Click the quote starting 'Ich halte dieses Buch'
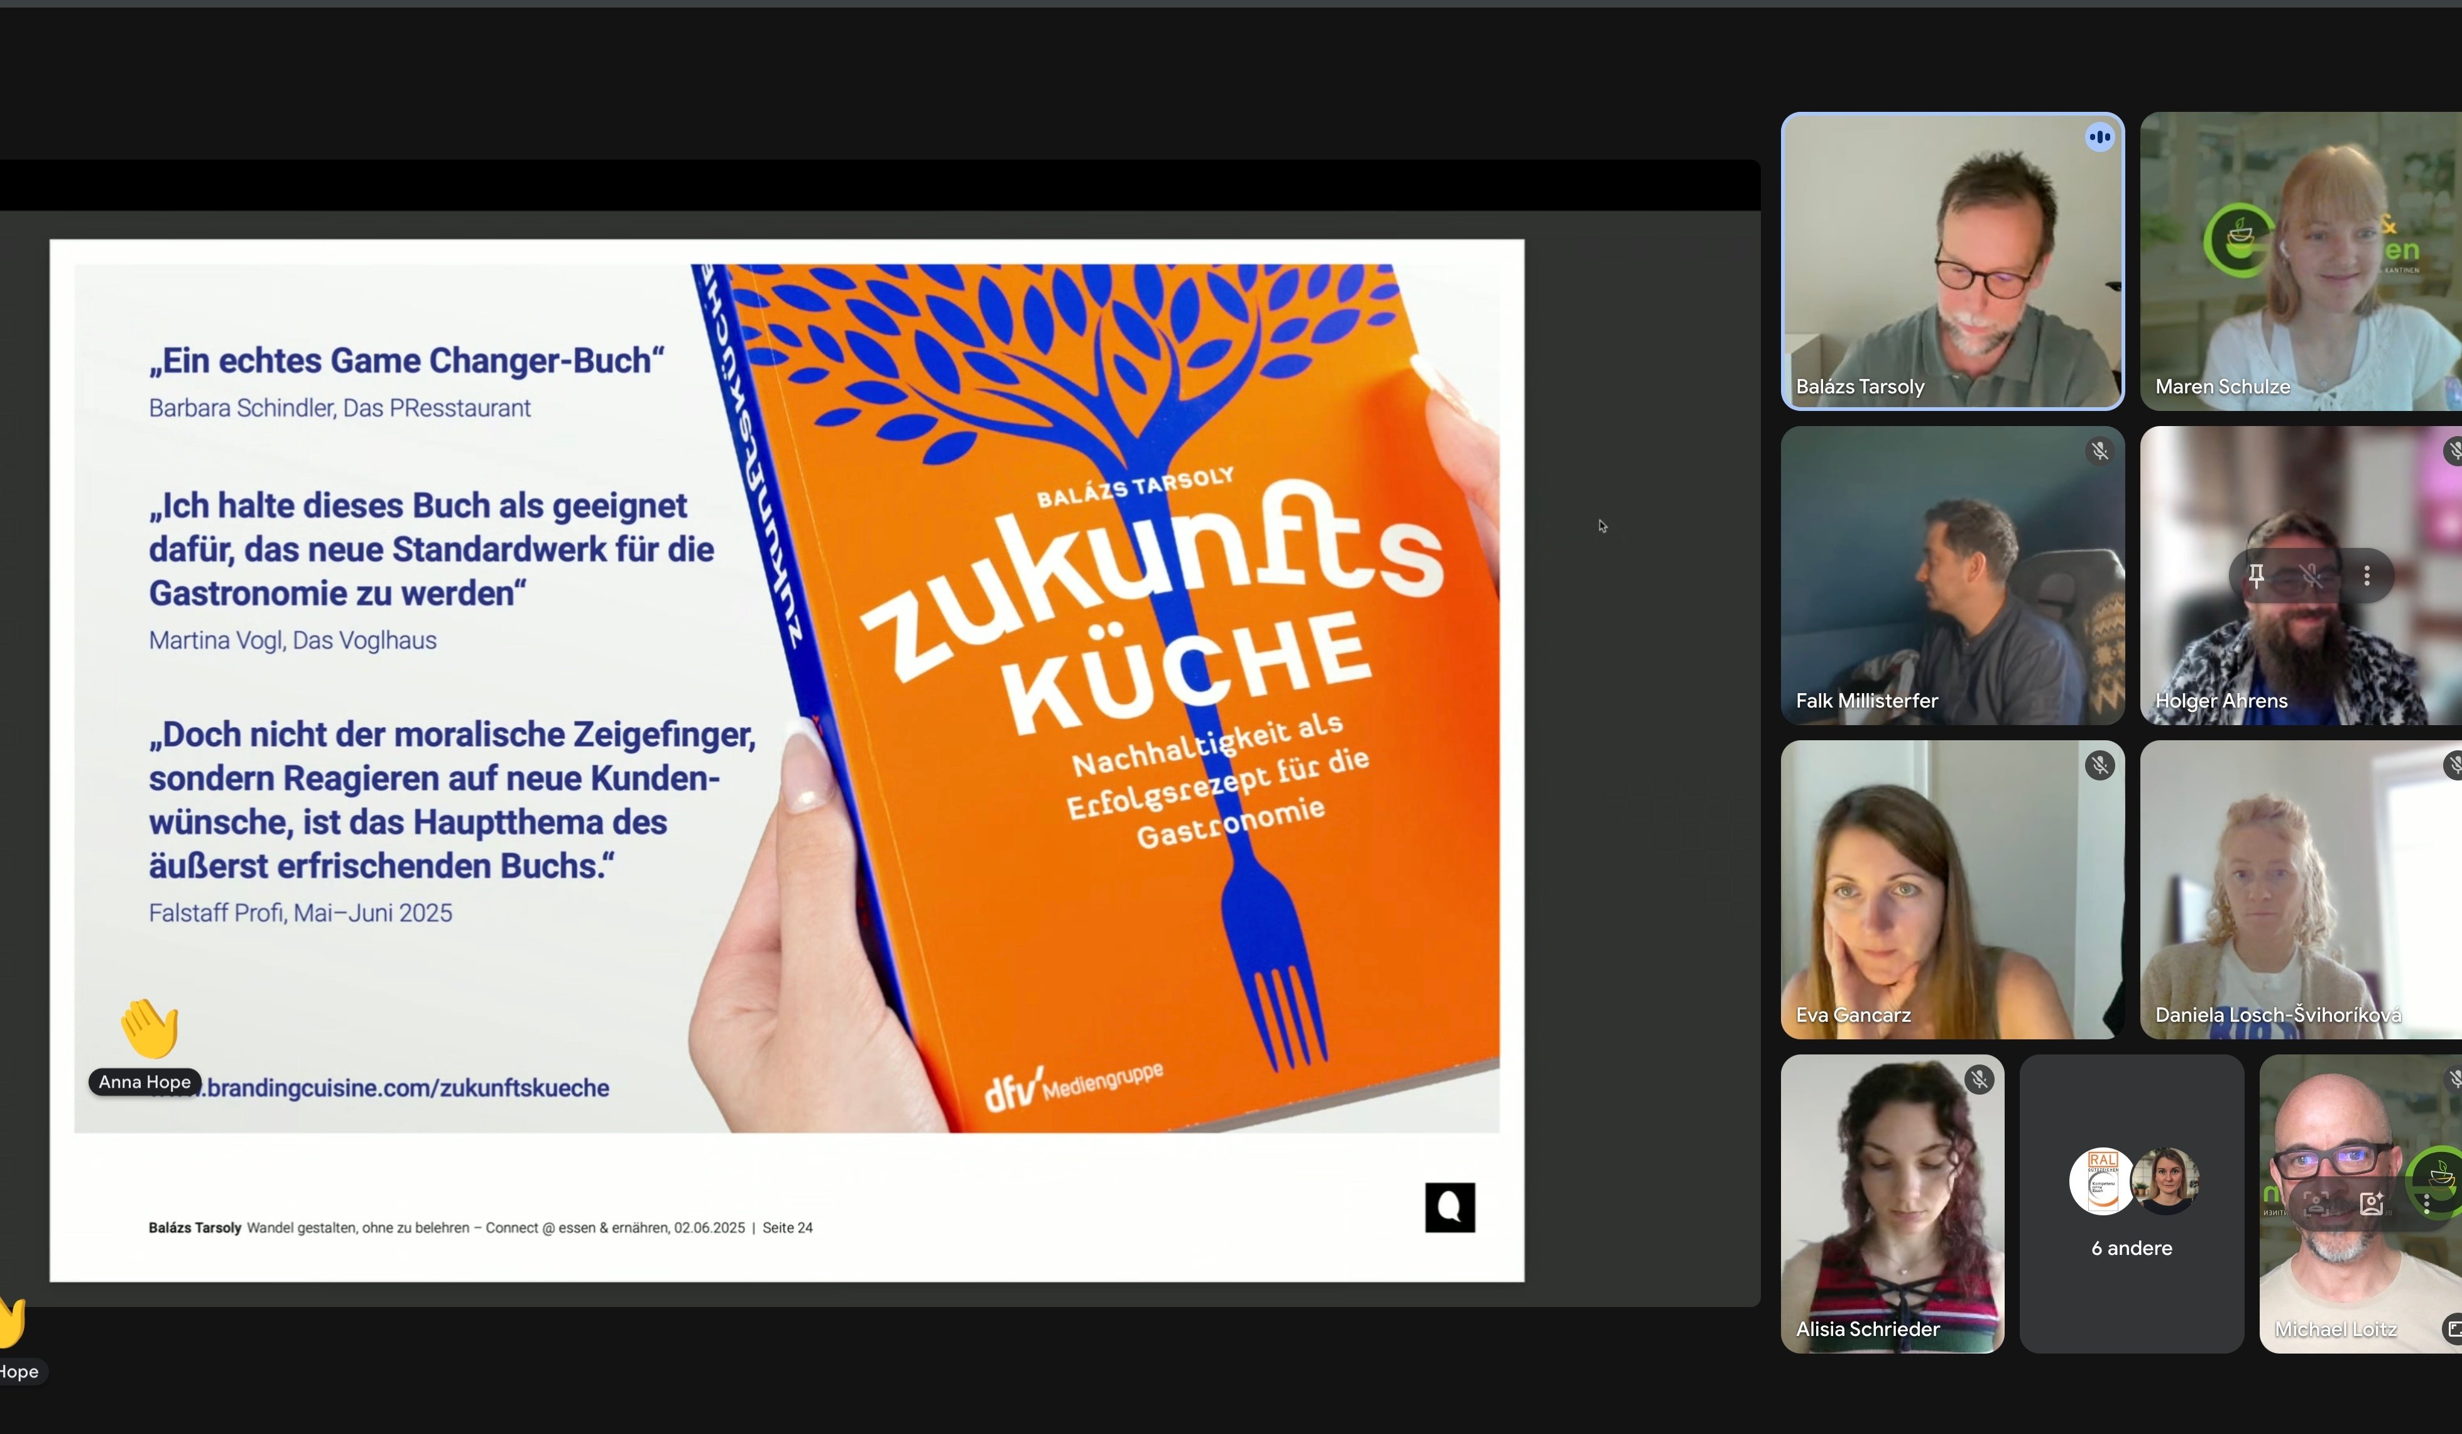The height and width of the screenshot is (1434, 2462). 431,549
